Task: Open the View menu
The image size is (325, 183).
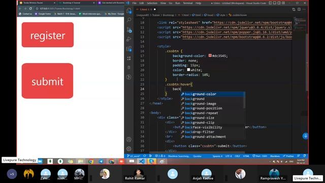Action: click(x=163, y=3)
